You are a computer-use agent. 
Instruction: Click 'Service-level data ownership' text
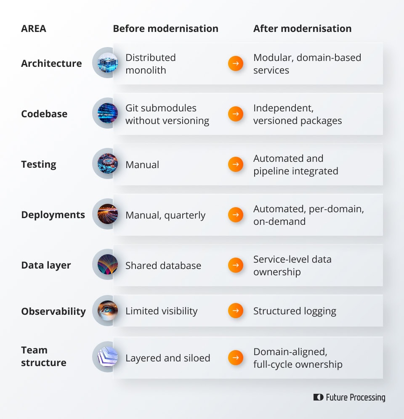pyautogui.click(x=292, y=266)
